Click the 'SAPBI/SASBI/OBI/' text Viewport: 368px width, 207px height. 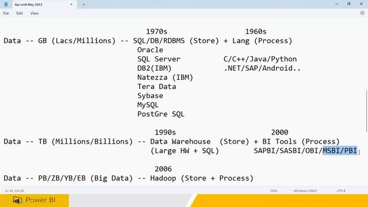(x=289, y=151)
